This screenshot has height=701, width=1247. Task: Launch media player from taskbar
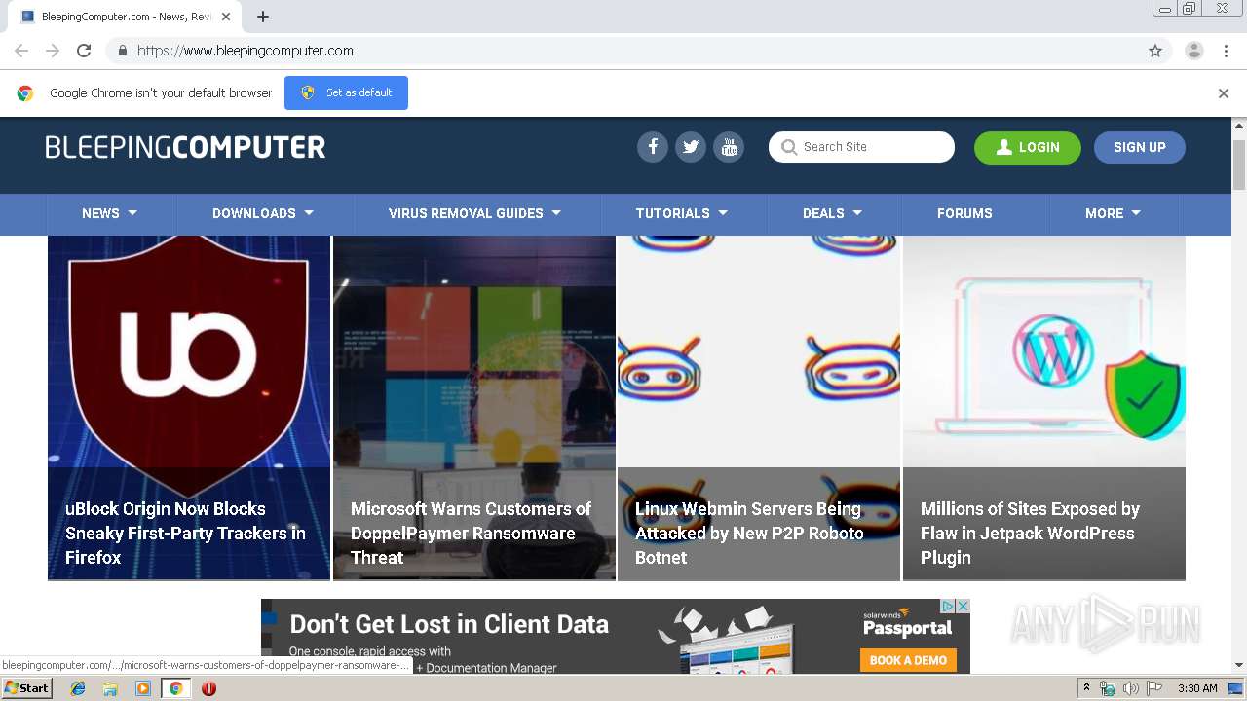click(x=142, y=688)
